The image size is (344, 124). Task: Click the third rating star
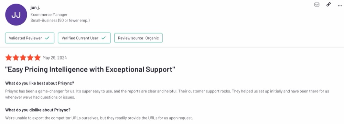click(23, 58)
